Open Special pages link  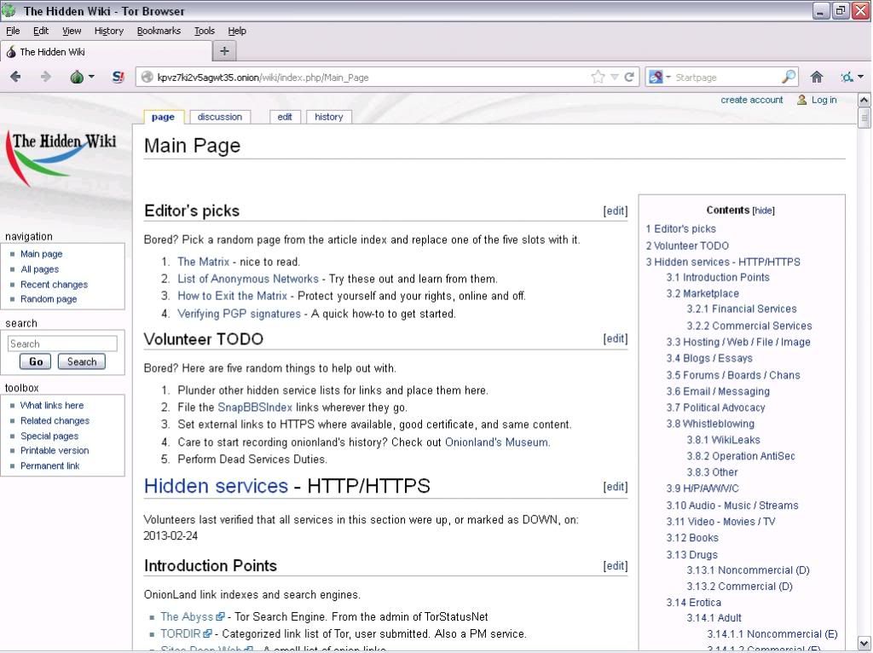coord(49,436)
